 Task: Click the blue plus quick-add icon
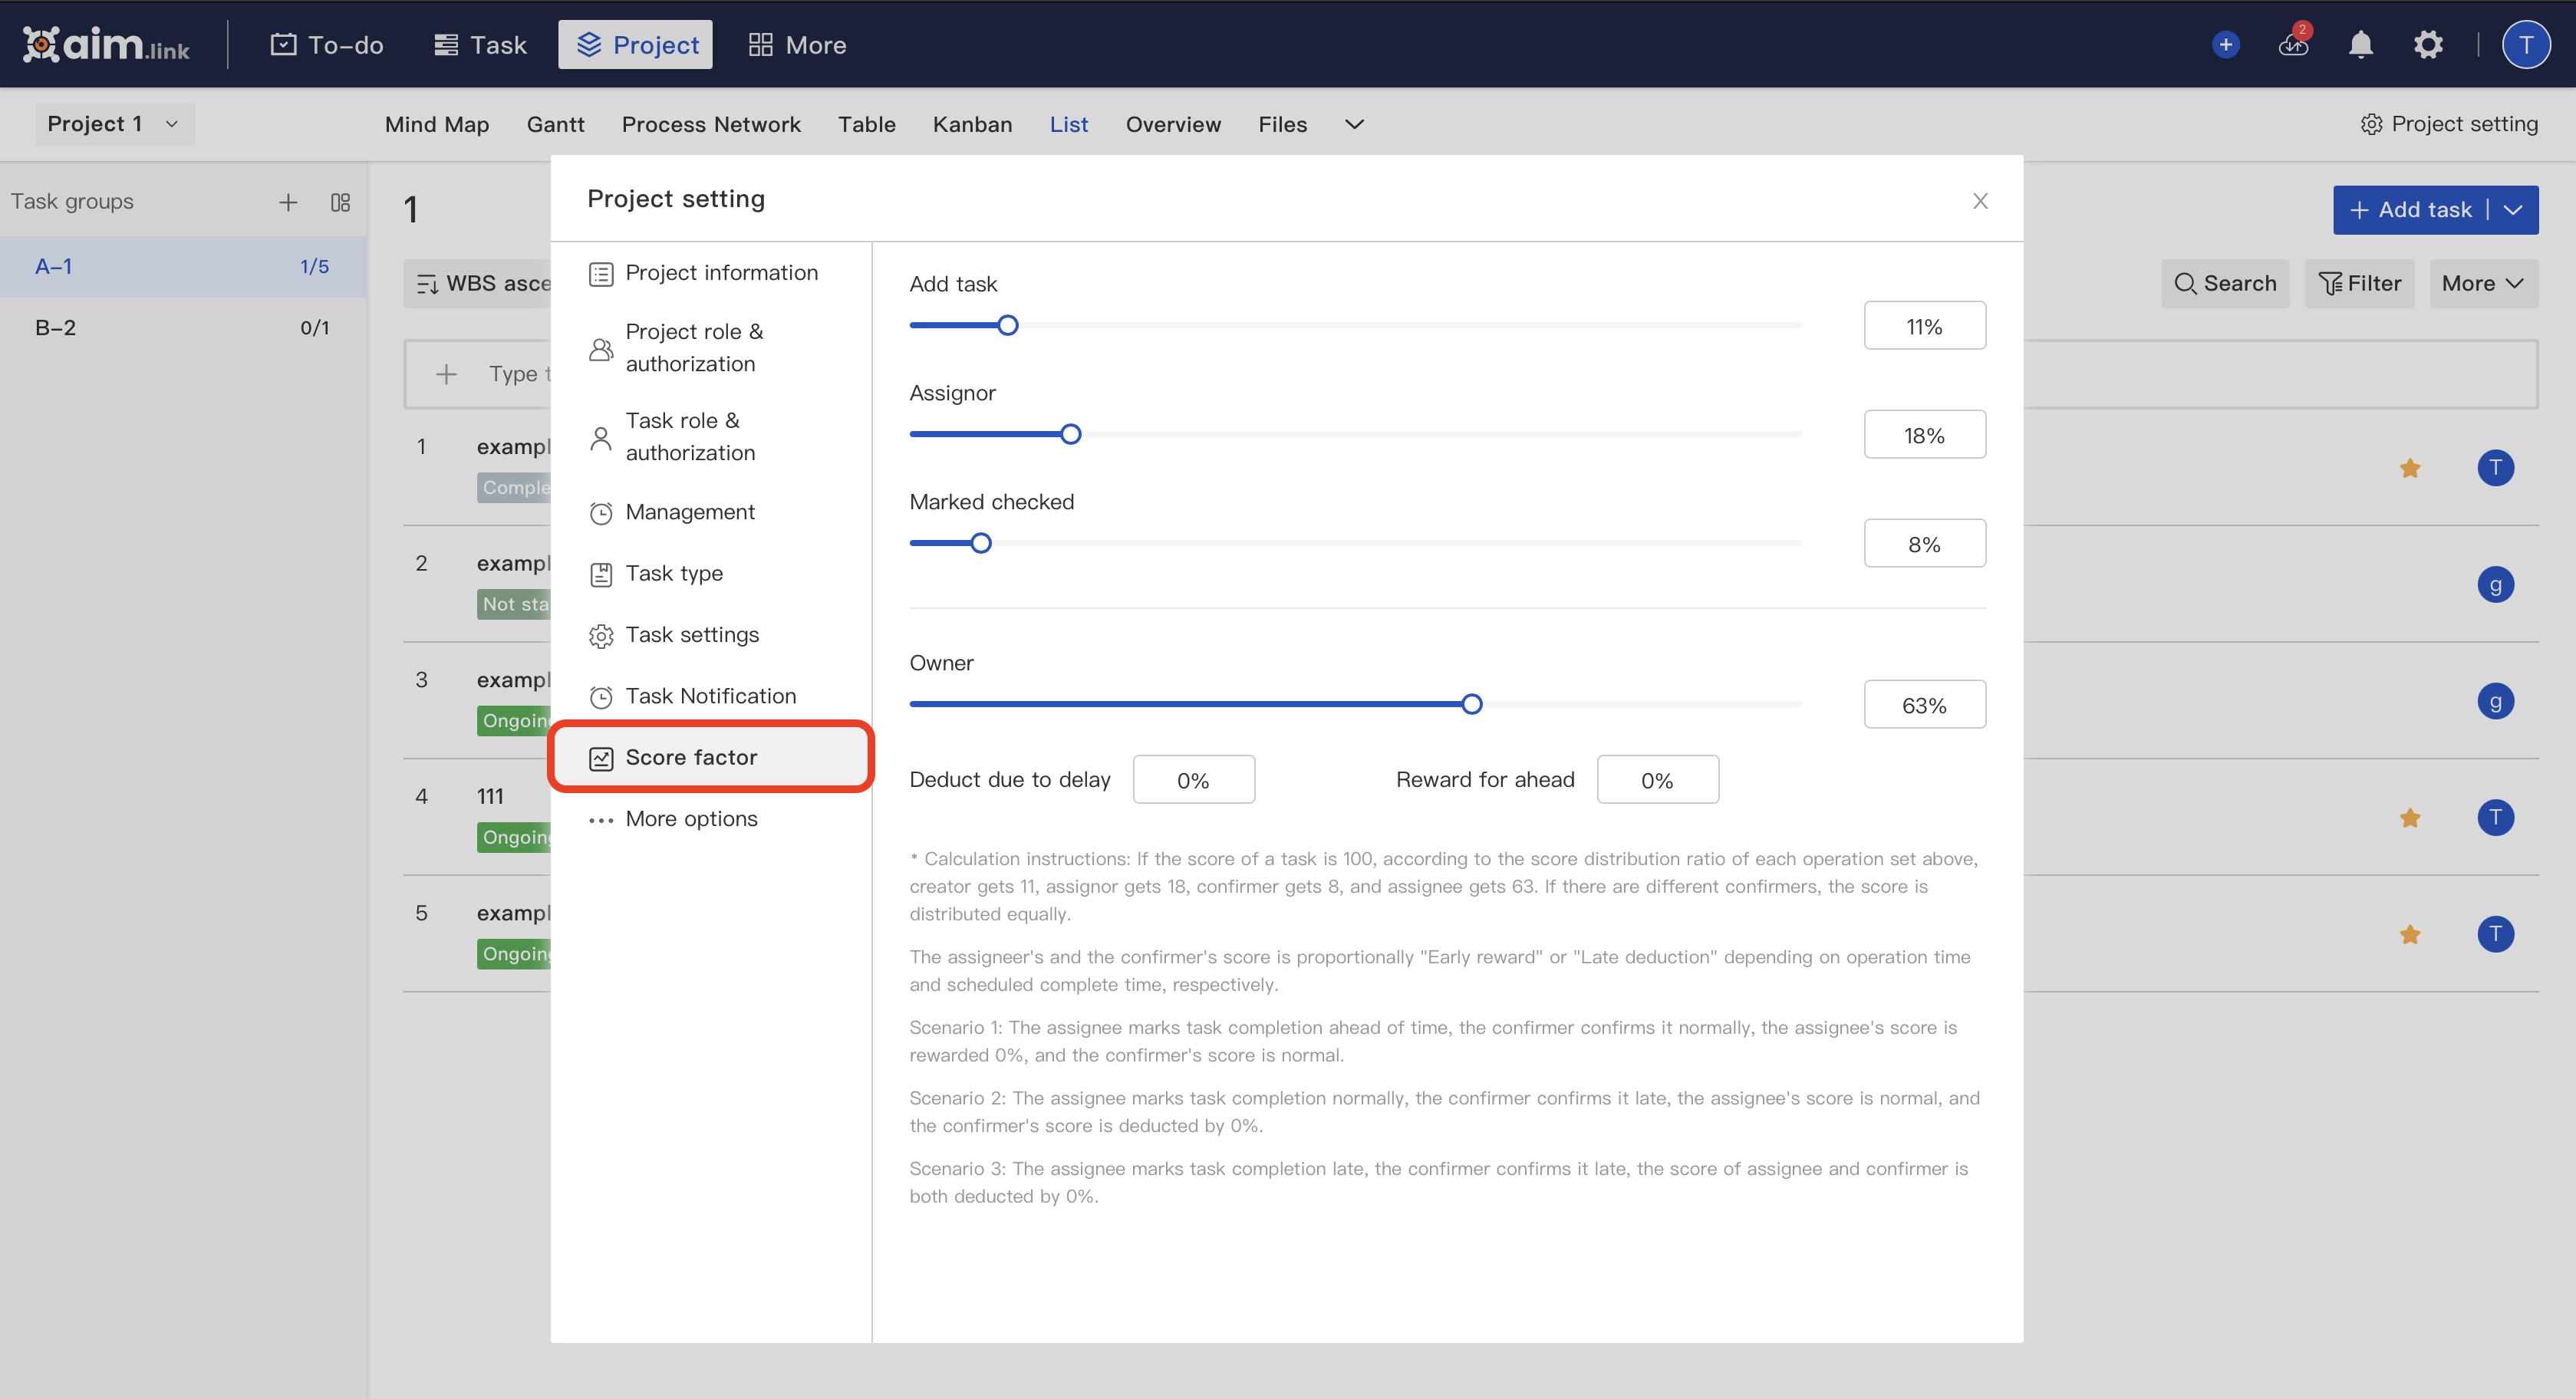click(x=2225, y=45)
